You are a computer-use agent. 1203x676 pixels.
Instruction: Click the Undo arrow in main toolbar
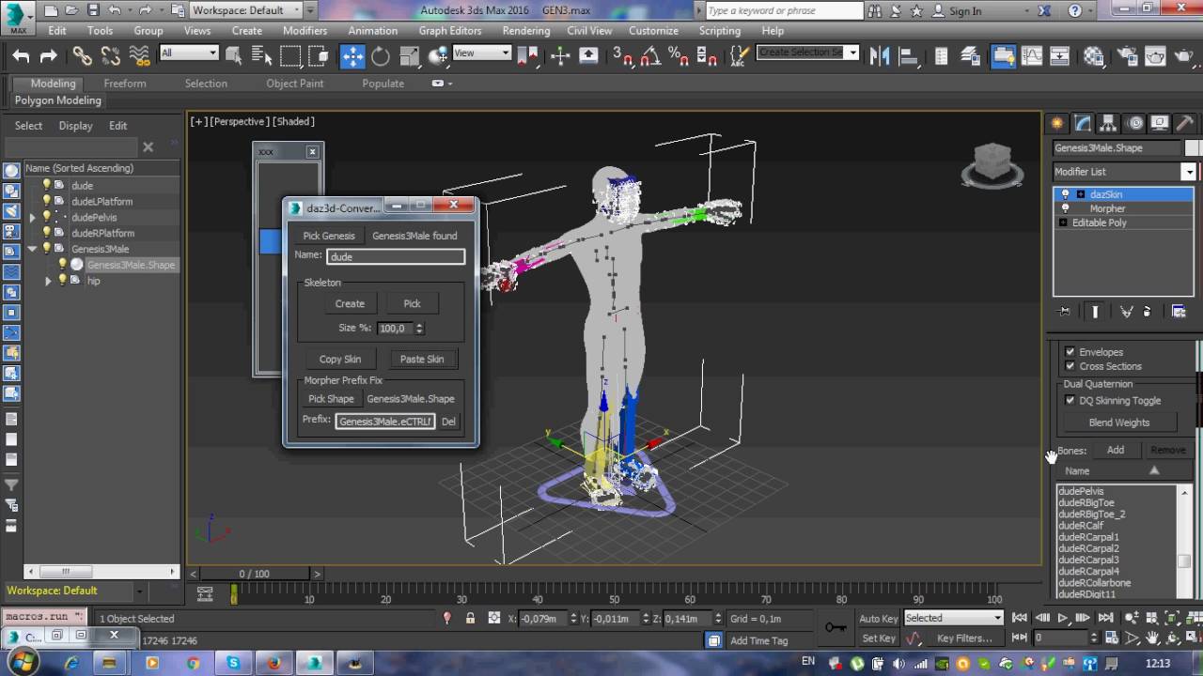coord(21,56)
